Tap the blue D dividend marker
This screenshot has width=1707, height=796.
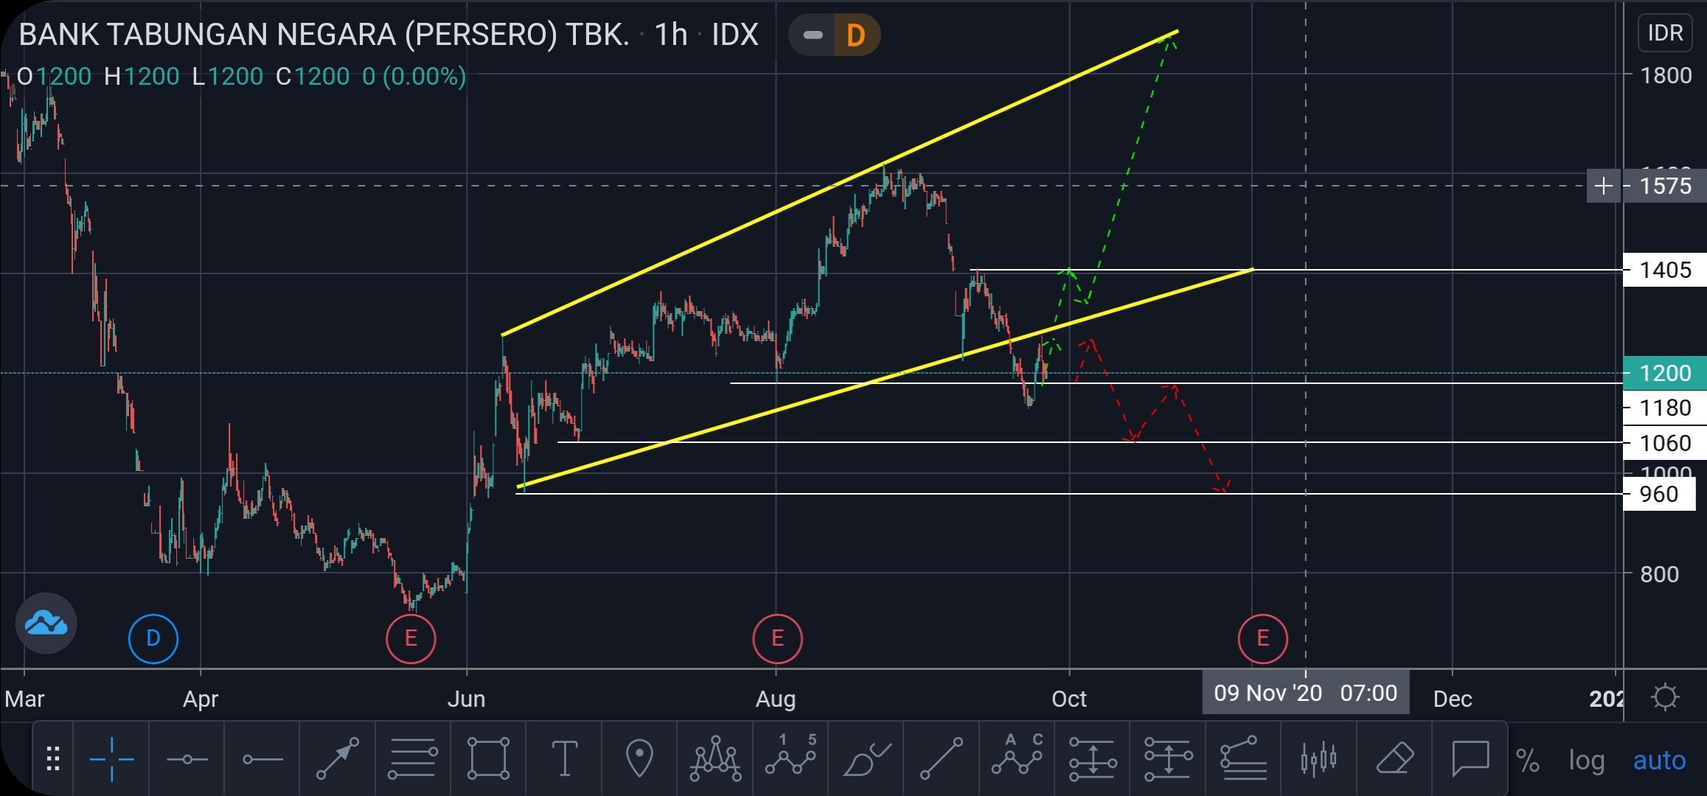click(x=153, y=638)
